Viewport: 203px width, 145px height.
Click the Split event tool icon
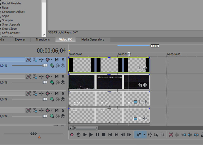point(196,135)
